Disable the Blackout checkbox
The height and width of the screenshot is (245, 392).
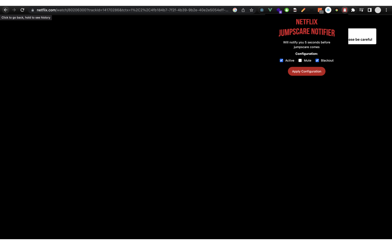coord(317,60)
